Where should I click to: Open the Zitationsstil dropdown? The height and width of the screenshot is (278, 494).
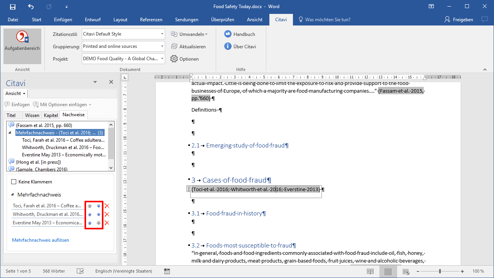tap(162, 34)
